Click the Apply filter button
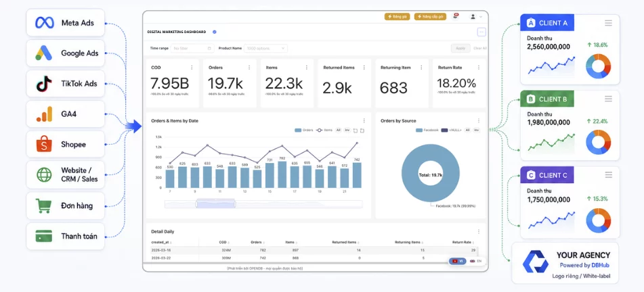644x292 pixels. click(x=460, y=49)
